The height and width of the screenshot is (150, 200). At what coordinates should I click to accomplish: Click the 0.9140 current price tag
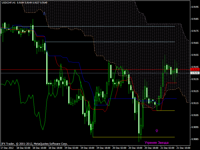tap(195, 73)
